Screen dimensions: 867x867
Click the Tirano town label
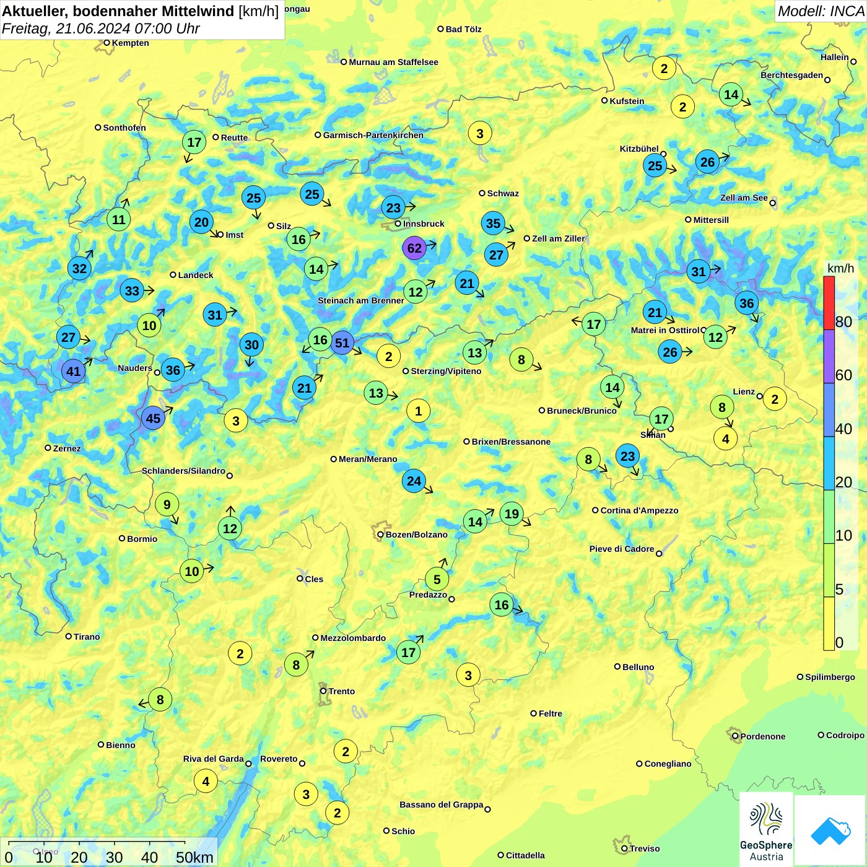pyautogui.click(x=87, y=637)
